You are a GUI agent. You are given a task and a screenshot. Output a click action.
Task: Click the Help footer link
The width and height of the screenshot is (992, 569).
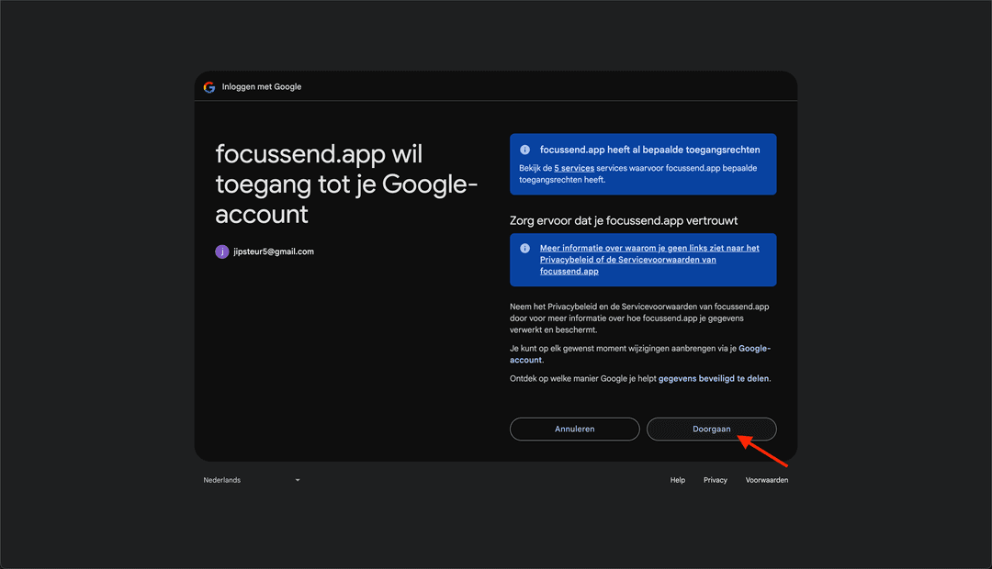coord(678,480)
